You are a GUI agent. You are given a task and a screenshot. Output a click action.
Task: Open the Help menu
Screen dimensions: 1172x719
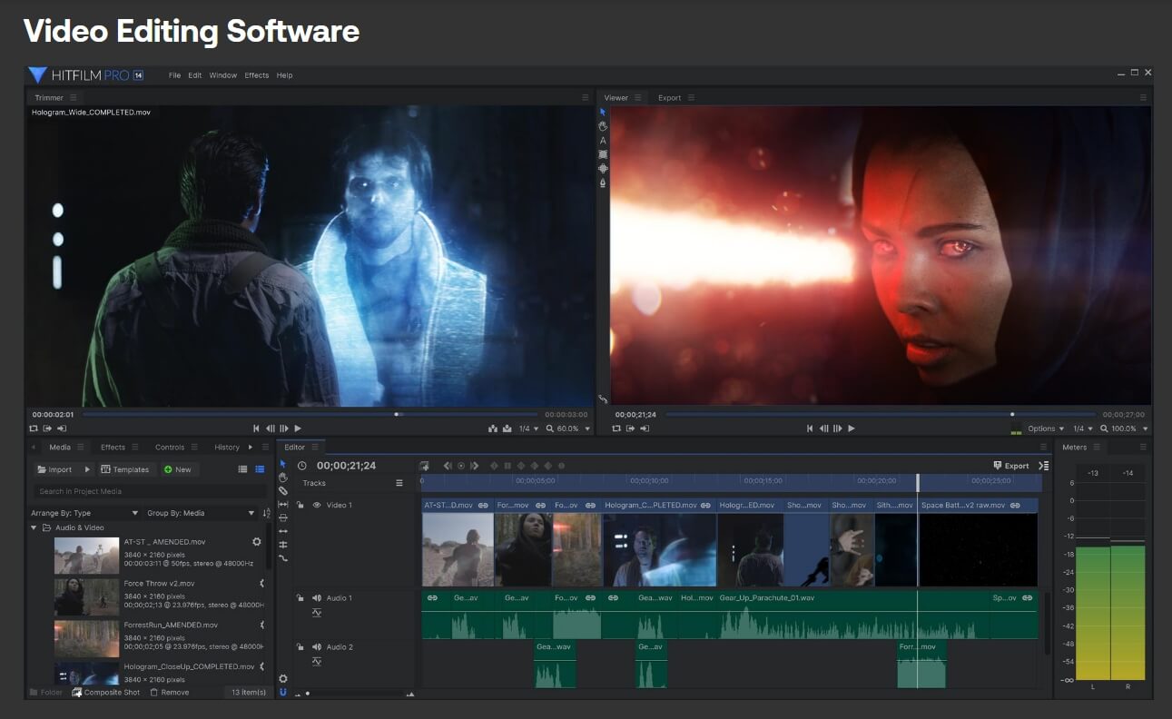[x=284, y=75]
